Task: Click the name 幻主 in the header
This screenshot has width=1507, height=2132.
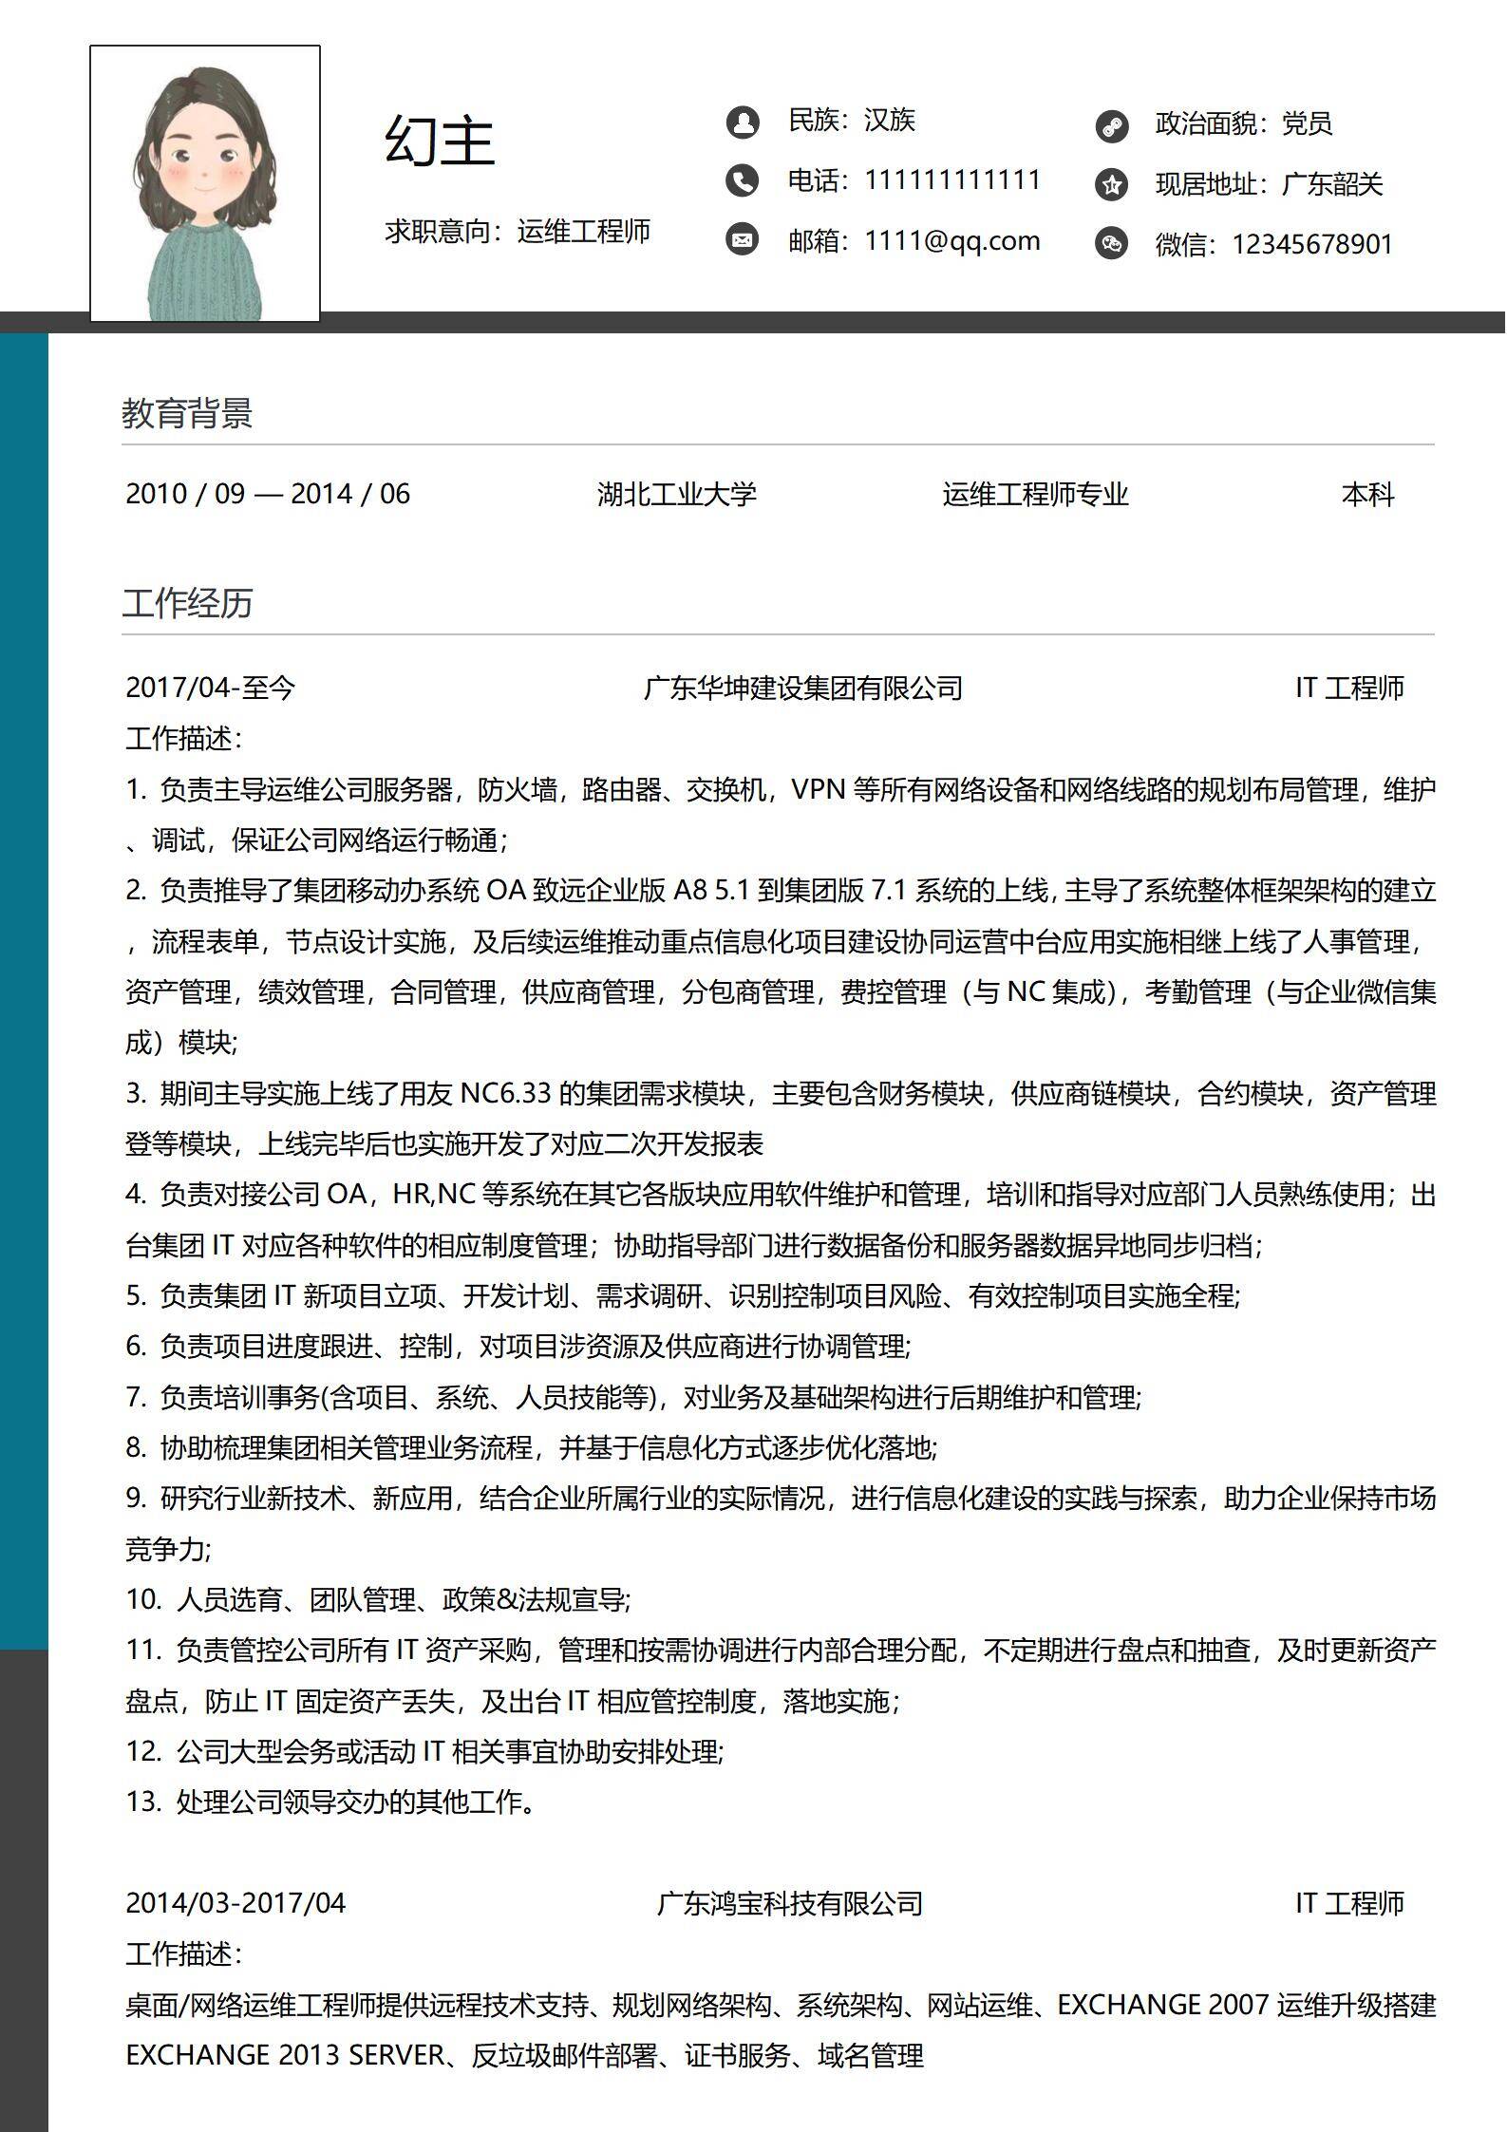Action: [x=440, y=141]
